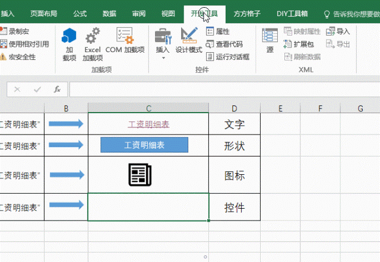Click 查看代码 (View Code)

(224, 44)
